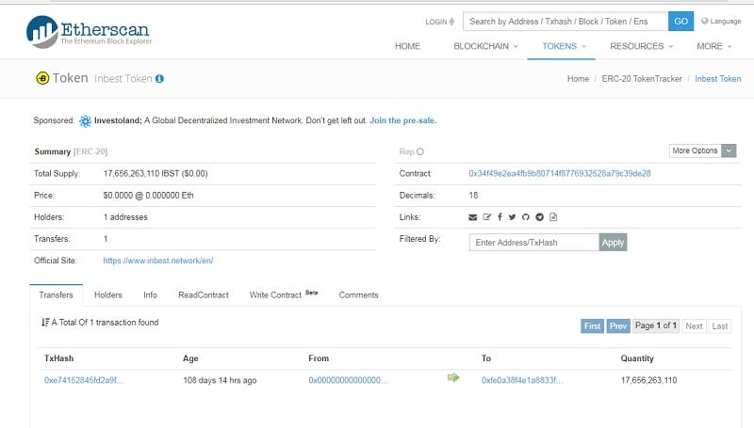
Task: Open To address 0xfe0a38f4e1a8833f link
Action: click(522, 381)
